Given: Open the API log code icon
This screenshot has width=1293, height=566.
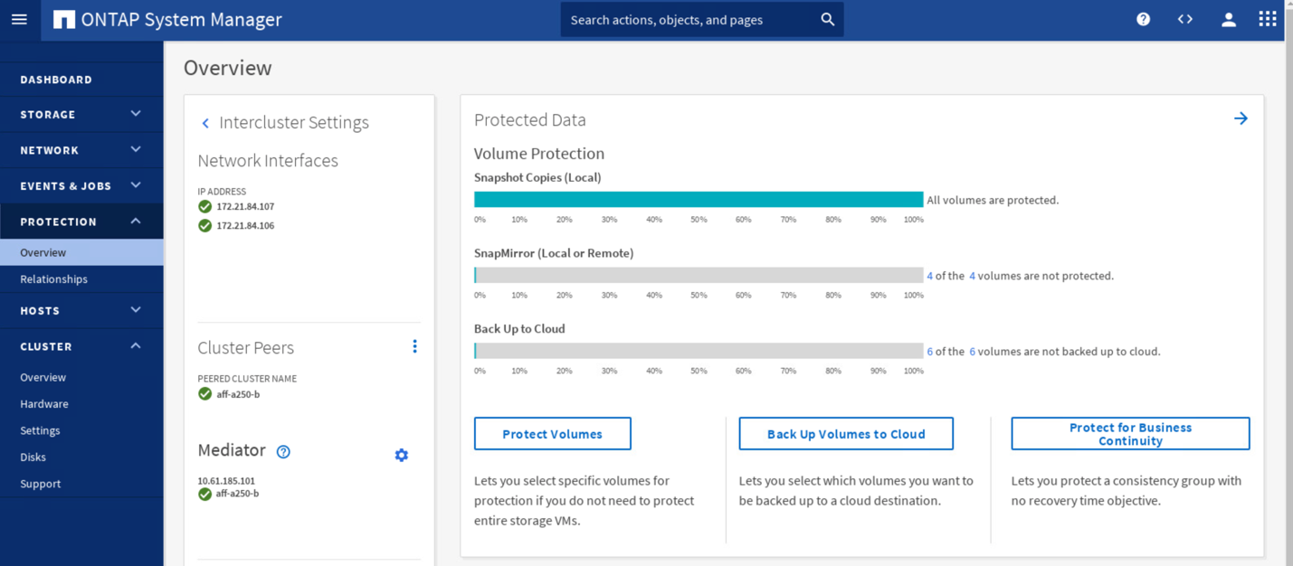Looking at the screenshot, I should 1184,19.
